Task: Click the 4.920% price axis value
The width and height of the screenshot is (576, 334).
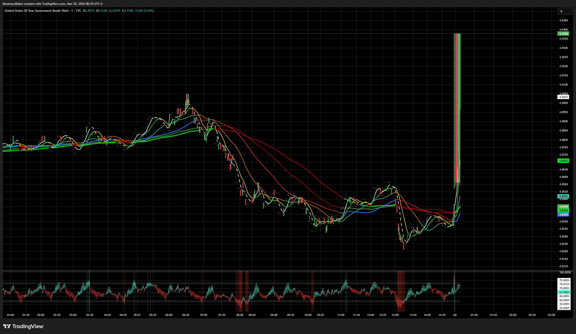Action: 564,66
